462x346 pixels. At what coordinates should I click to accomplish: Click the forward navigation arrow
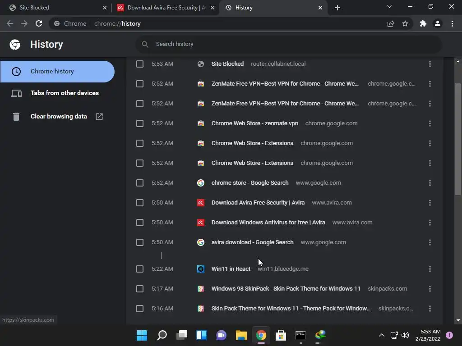point(24,23)
